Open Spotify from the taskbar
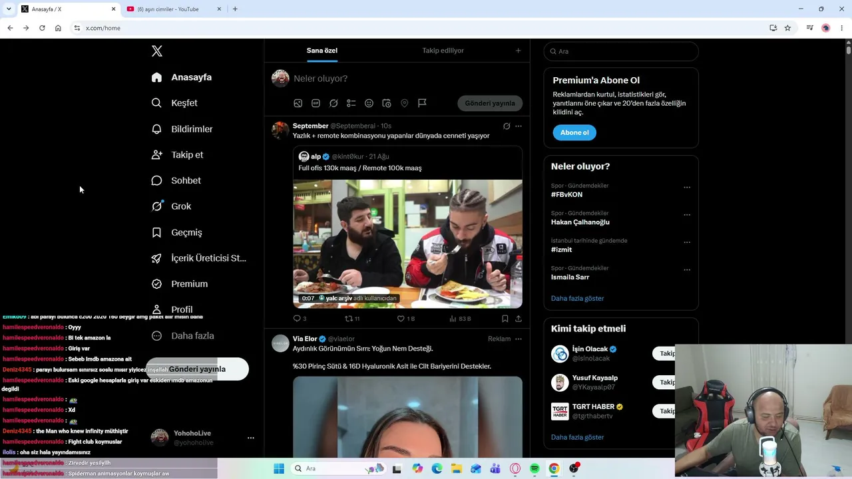This screenshot has width=852, height=479. pyautogui.click(x=534, y=468)
